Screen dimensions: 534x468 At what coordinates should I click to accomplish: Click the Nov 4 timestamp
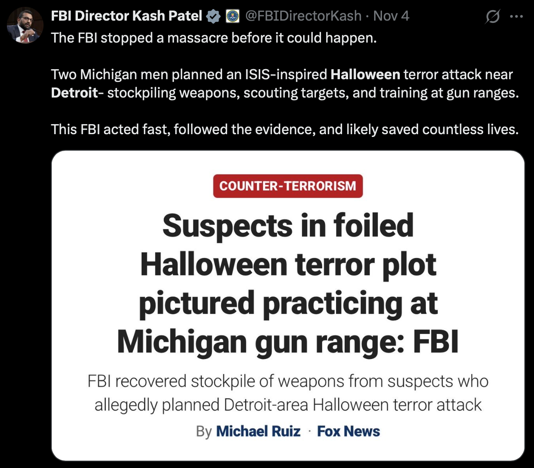(x=392, y=16)
